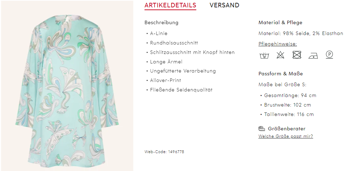Image resolution: width=345 pixels, height=171 pixels.
Task: Click the Web-Code 1496778 text
Action: [x=164, y=152]
